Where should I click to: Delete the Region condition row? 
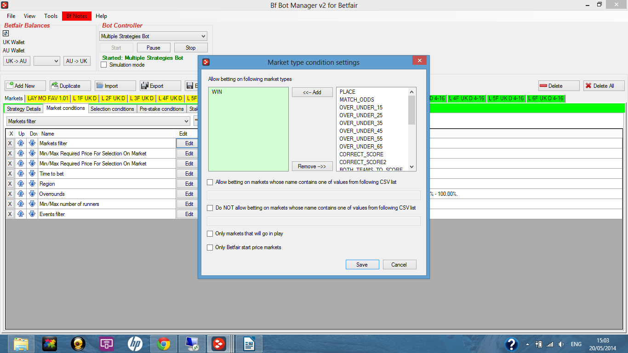10,184
